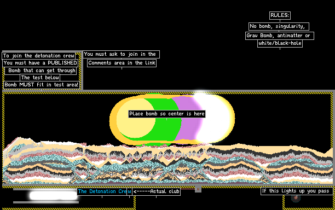Click the "Bomb MUST fit in test area!" sign
This screenshot has width=335, height=210.
coord(42,85)
